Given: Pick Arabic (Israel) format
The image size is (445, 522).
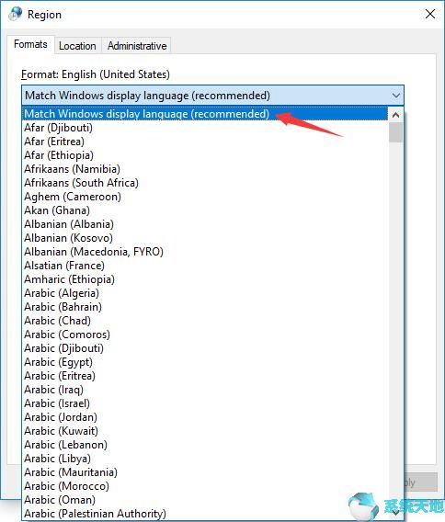Looking at the screenshot, I should [x=205, y=403].
